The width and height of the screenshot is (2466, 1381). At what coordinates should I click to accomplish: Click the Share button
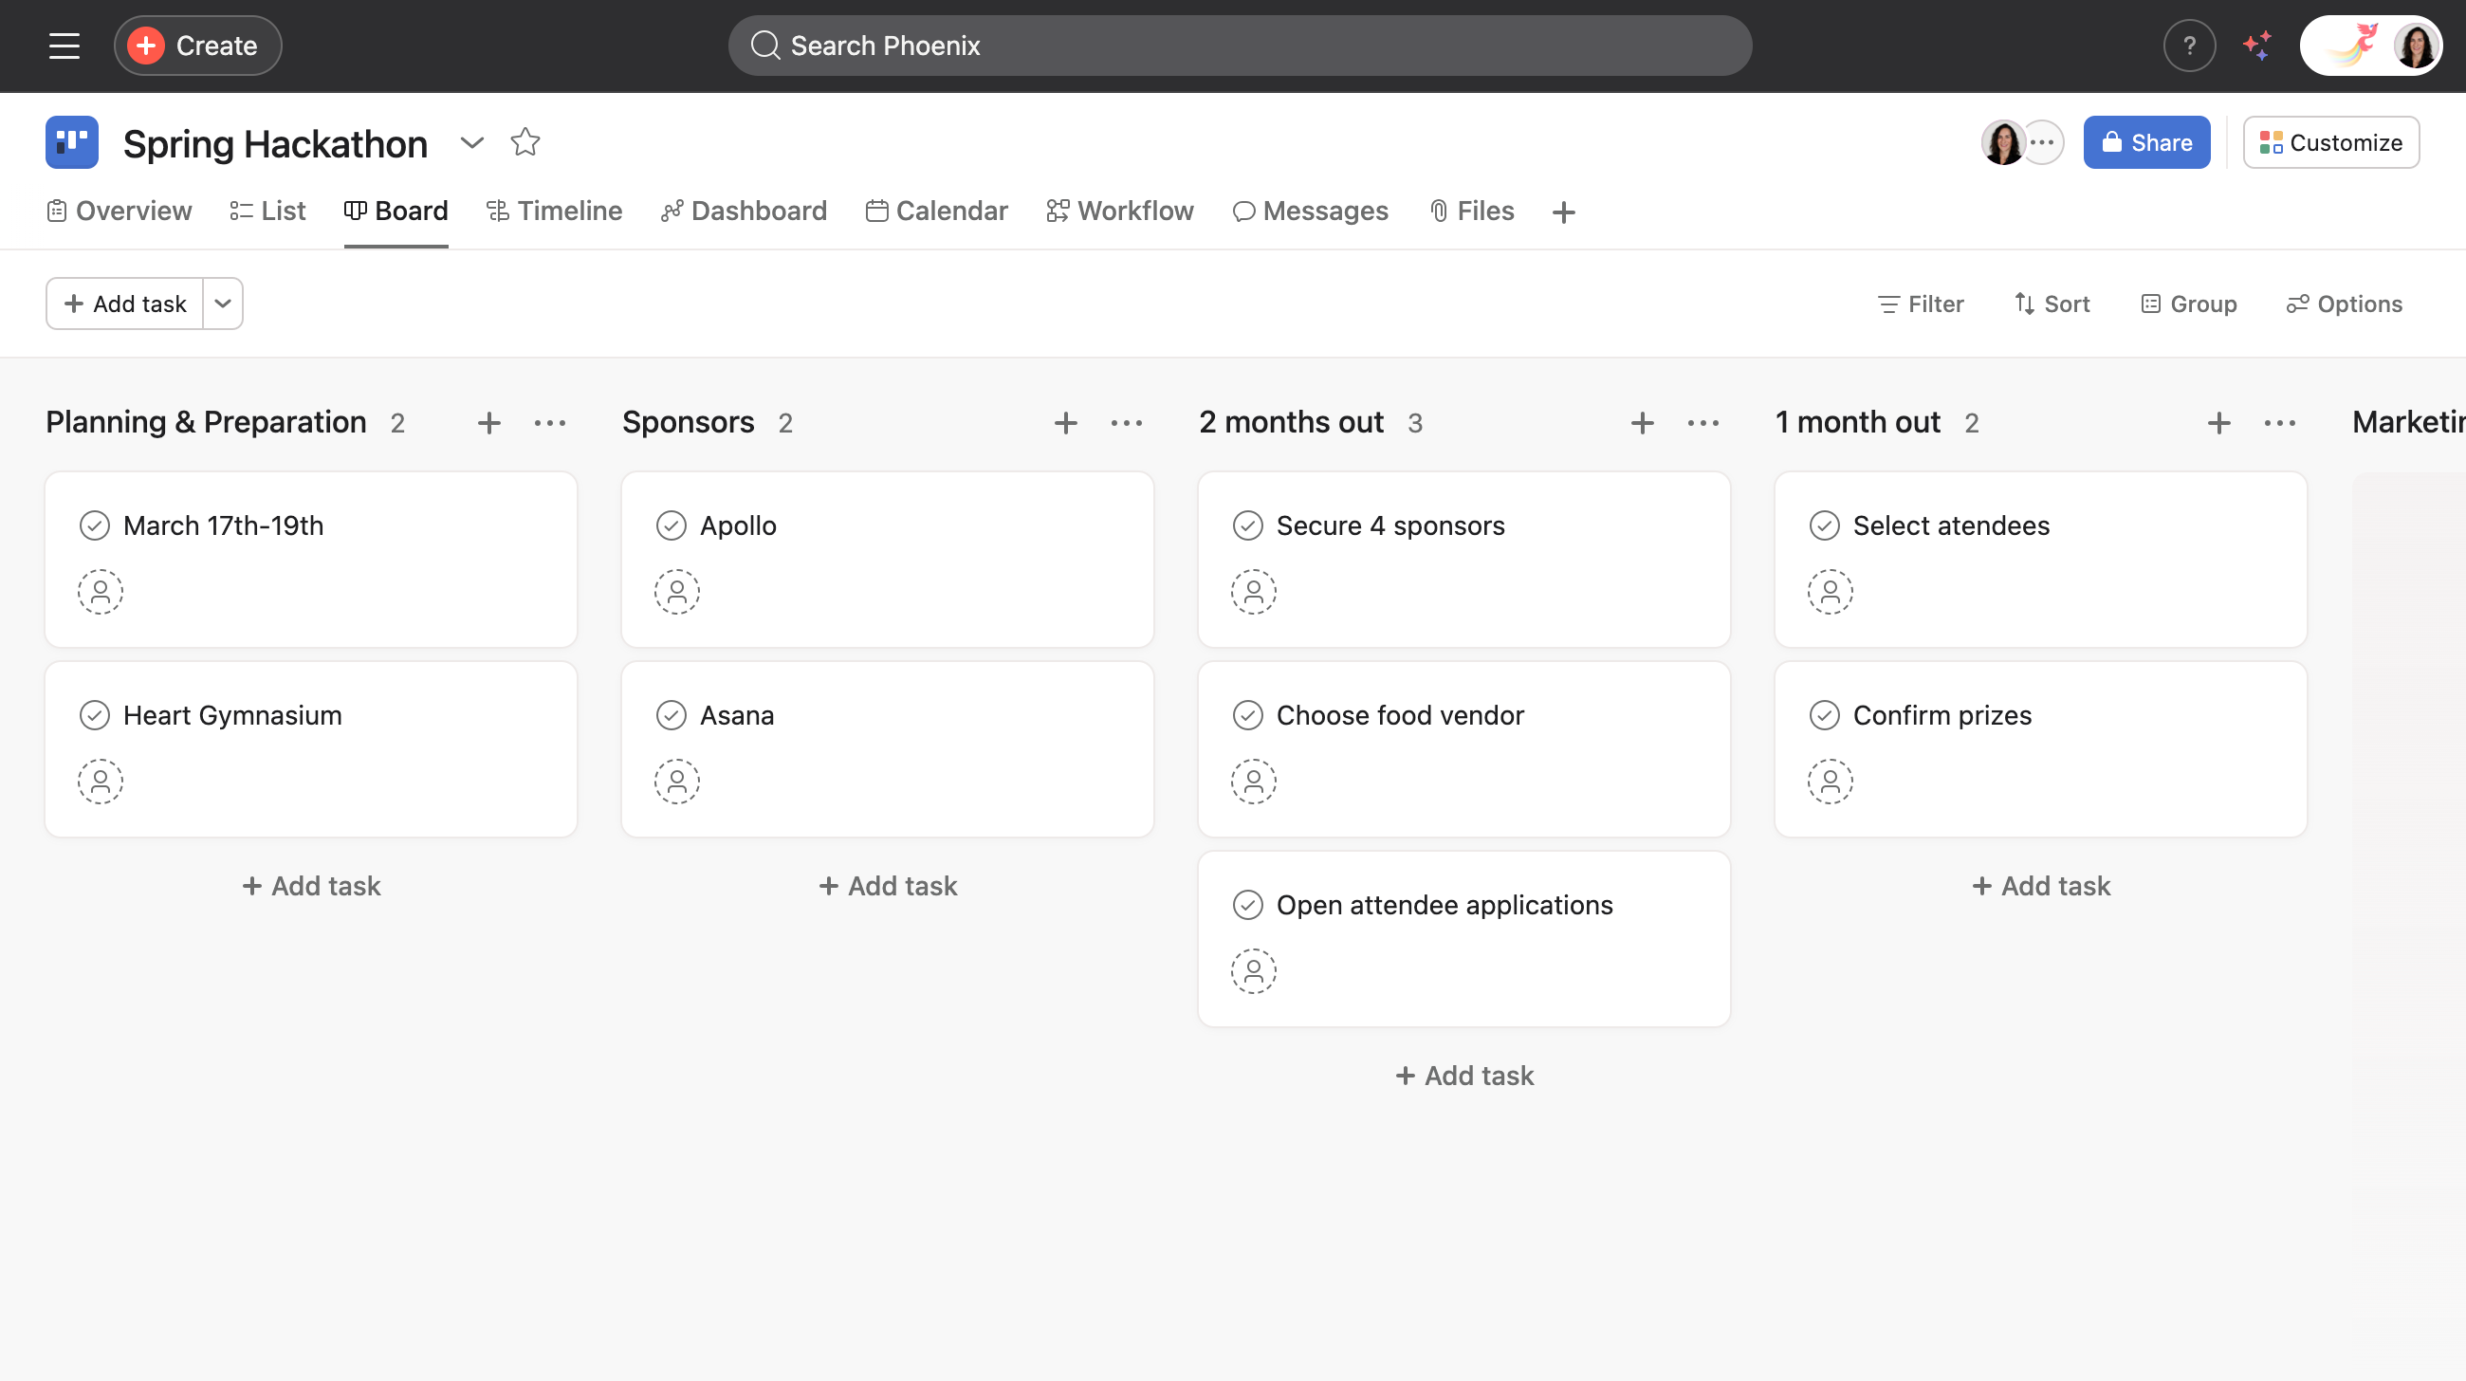pyautogui.click(x=2146, y=142)
